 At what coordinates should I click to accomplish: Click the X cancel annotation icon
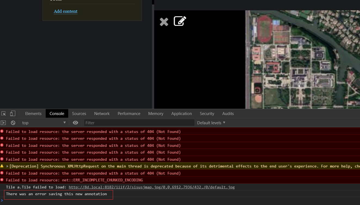(164, 22)
